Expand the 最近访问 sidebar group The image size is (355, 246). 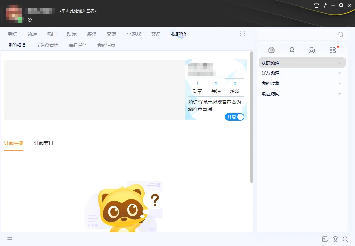(x=302, y=94)
